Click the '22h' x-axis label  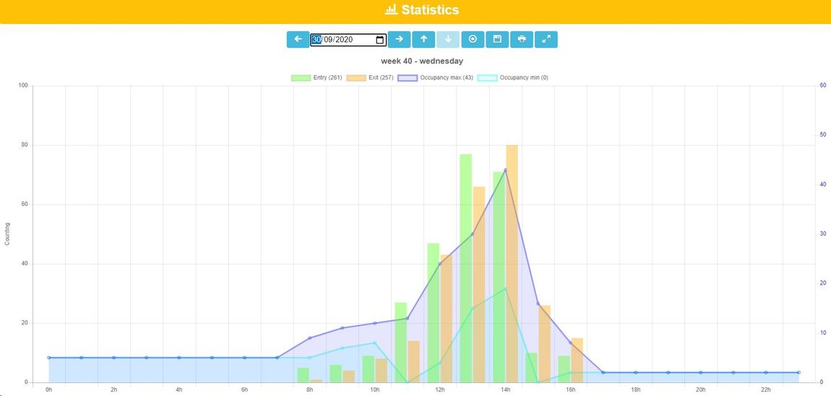pos(766,389)
